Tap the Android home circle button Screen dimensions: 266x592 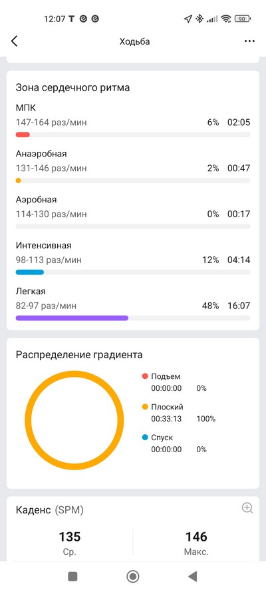tap(132, 576)
